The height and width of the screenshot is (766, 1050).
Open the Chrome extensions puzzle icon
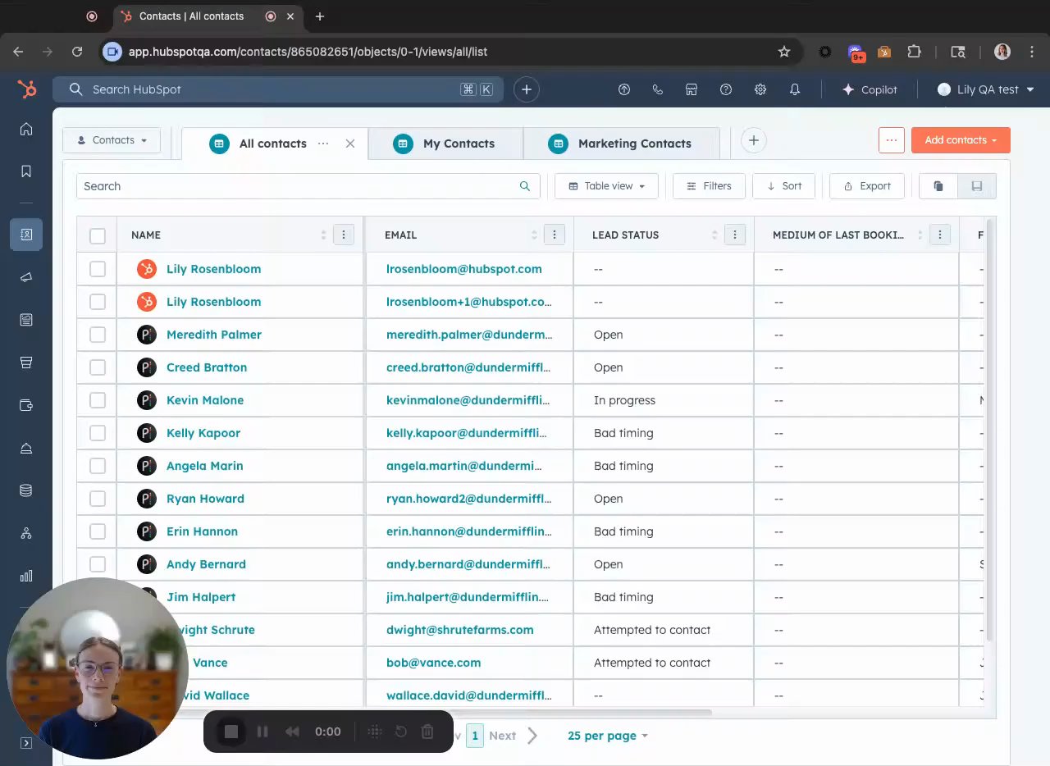tap(914, 52)
